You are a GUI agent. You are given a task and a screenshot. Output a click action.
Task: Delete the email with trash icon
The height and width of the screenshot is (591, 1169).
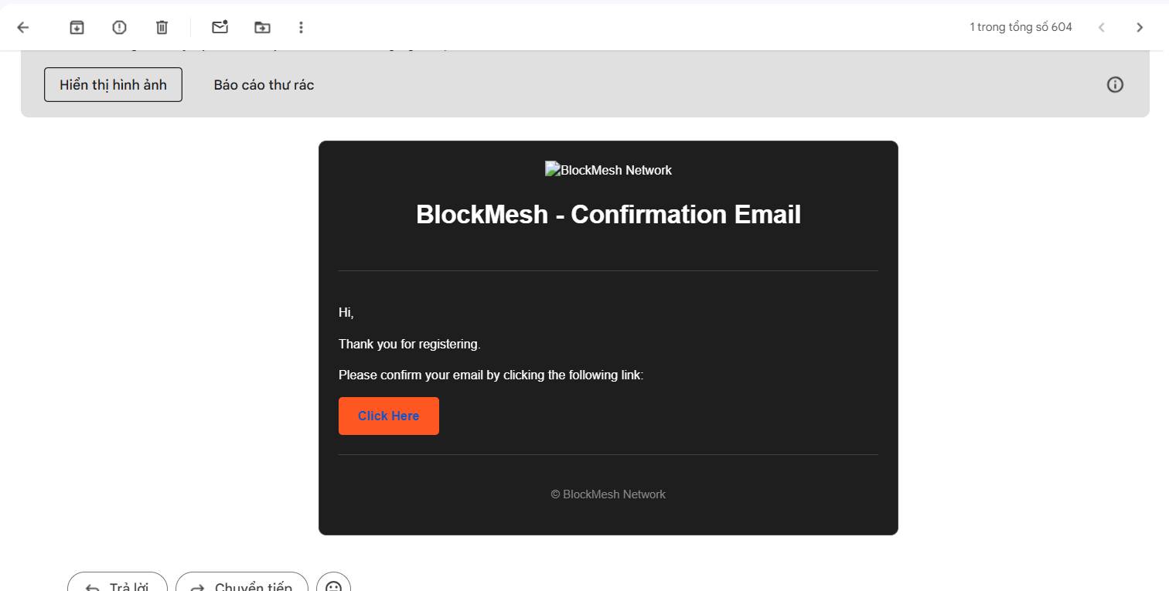[x=162, y=28]
